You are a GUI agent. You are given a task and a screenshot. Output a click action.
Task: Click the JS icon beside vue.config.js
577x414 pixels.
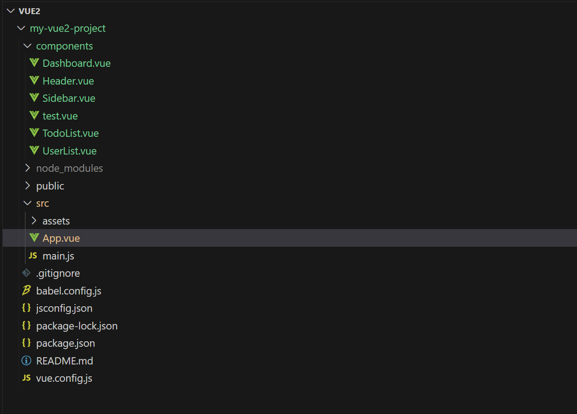coord(26,378)
